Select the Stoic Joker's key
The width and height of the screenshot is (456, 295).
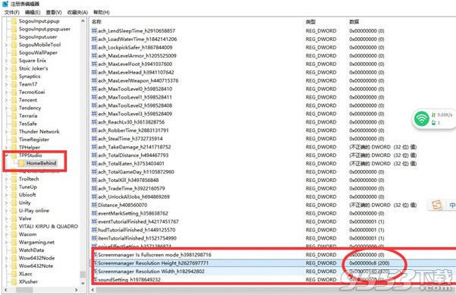pos(33,68)
